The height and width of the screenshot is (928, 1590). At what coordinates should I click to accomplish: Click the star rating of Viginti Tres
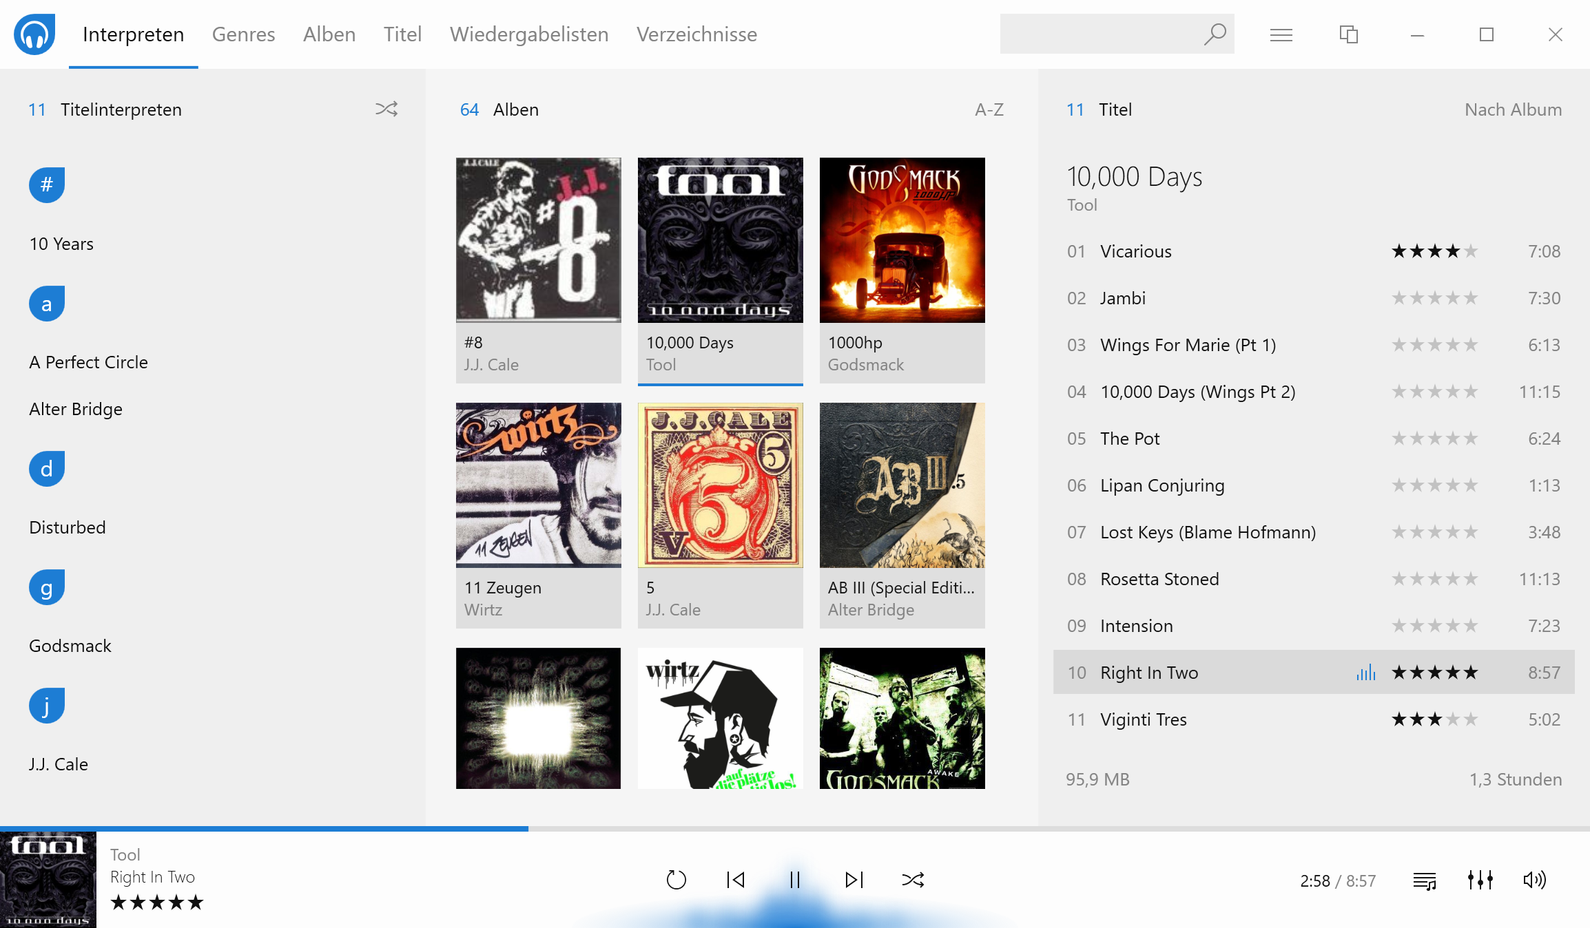pyautogui.click(x=1434, y=719)
